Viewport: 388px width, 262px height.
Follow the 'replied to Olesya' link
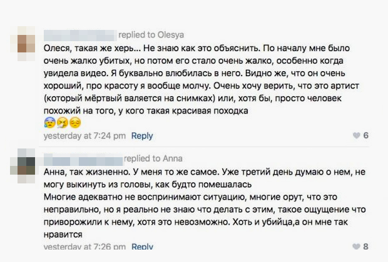click(151, 35)
